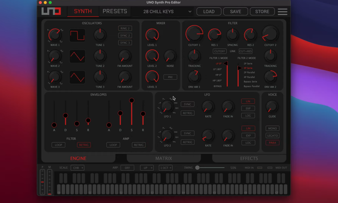This screenshot has width=338, height=203.
Task: Open the preset name dropdown
Action: tap(162, 12)
